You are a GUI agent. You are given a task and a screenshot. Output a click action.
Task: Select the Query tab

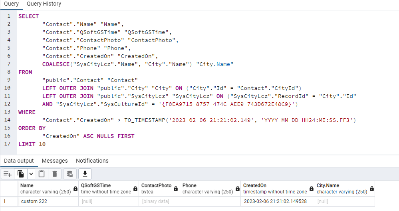12,4
